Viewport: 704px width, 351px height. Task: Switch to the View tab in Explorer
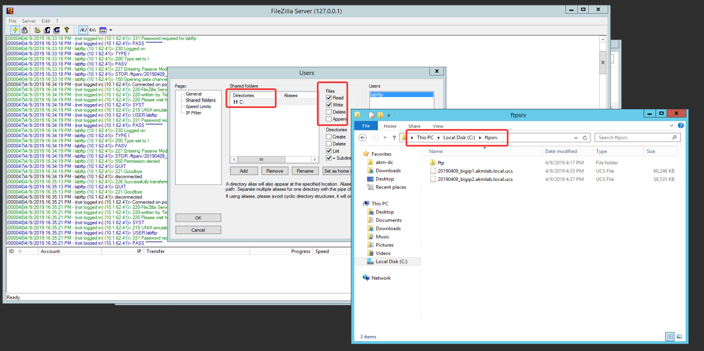coord(438,126)
